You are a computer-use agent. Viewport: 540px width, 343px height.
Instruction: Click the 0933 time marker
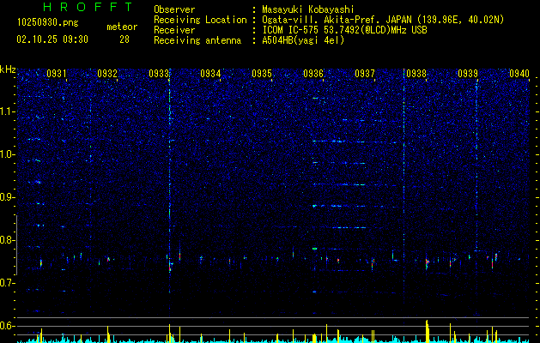[x=159, y=74]
